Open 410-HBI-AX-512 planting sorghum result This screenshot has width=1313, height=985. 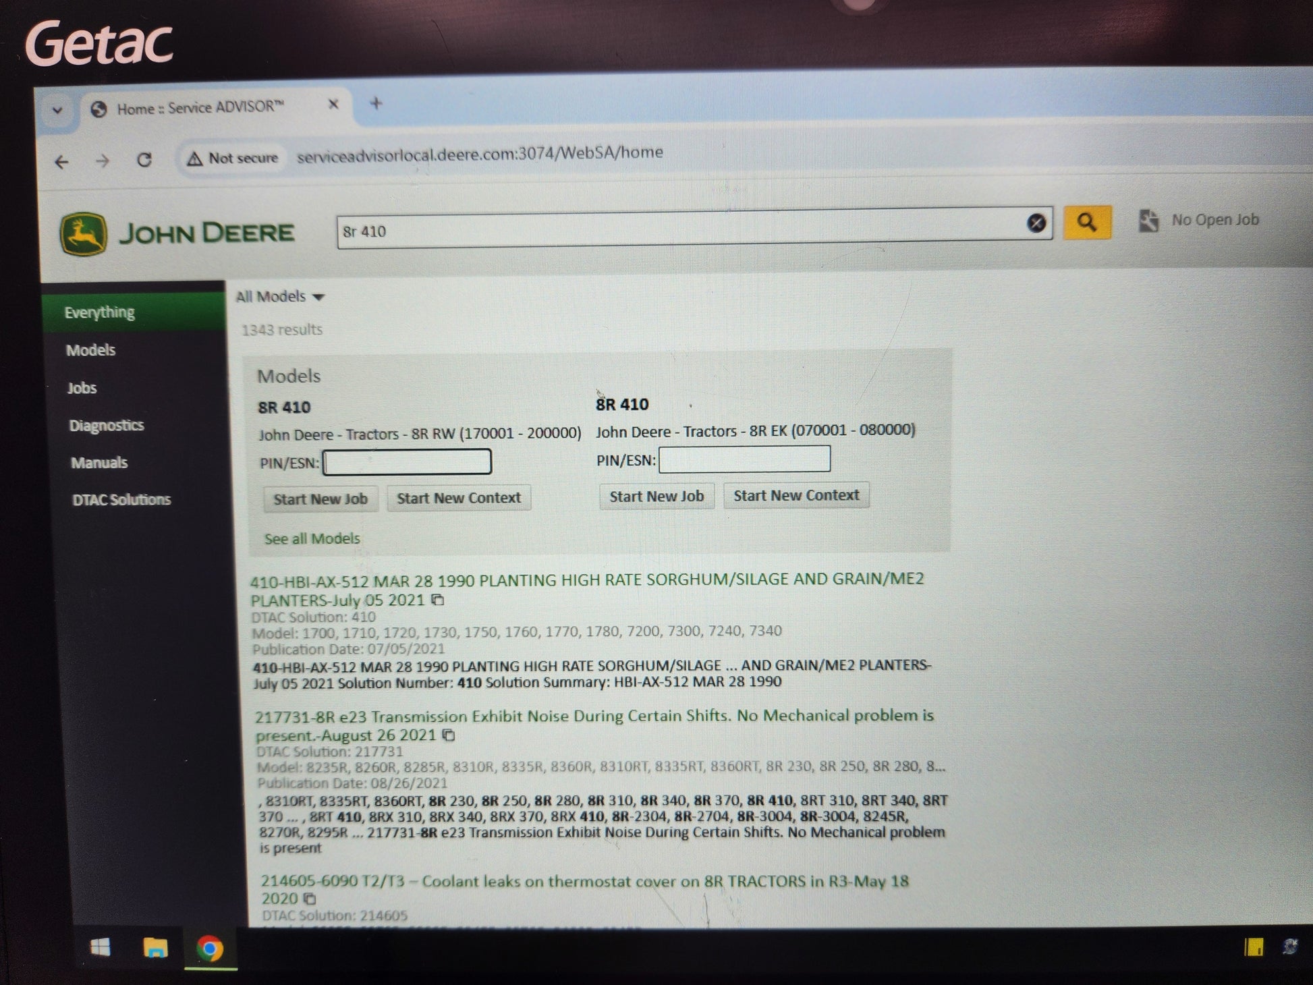pyautogui.click(x=587, y=590)
